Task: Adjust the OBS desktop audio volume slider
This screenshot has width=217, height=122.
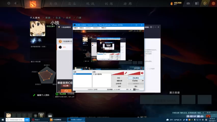Action: tap(134, 73)
